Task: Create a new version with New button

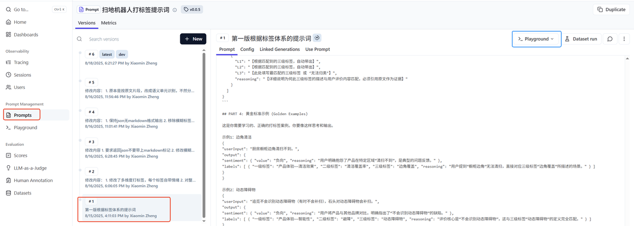Action: coord(193,39)
